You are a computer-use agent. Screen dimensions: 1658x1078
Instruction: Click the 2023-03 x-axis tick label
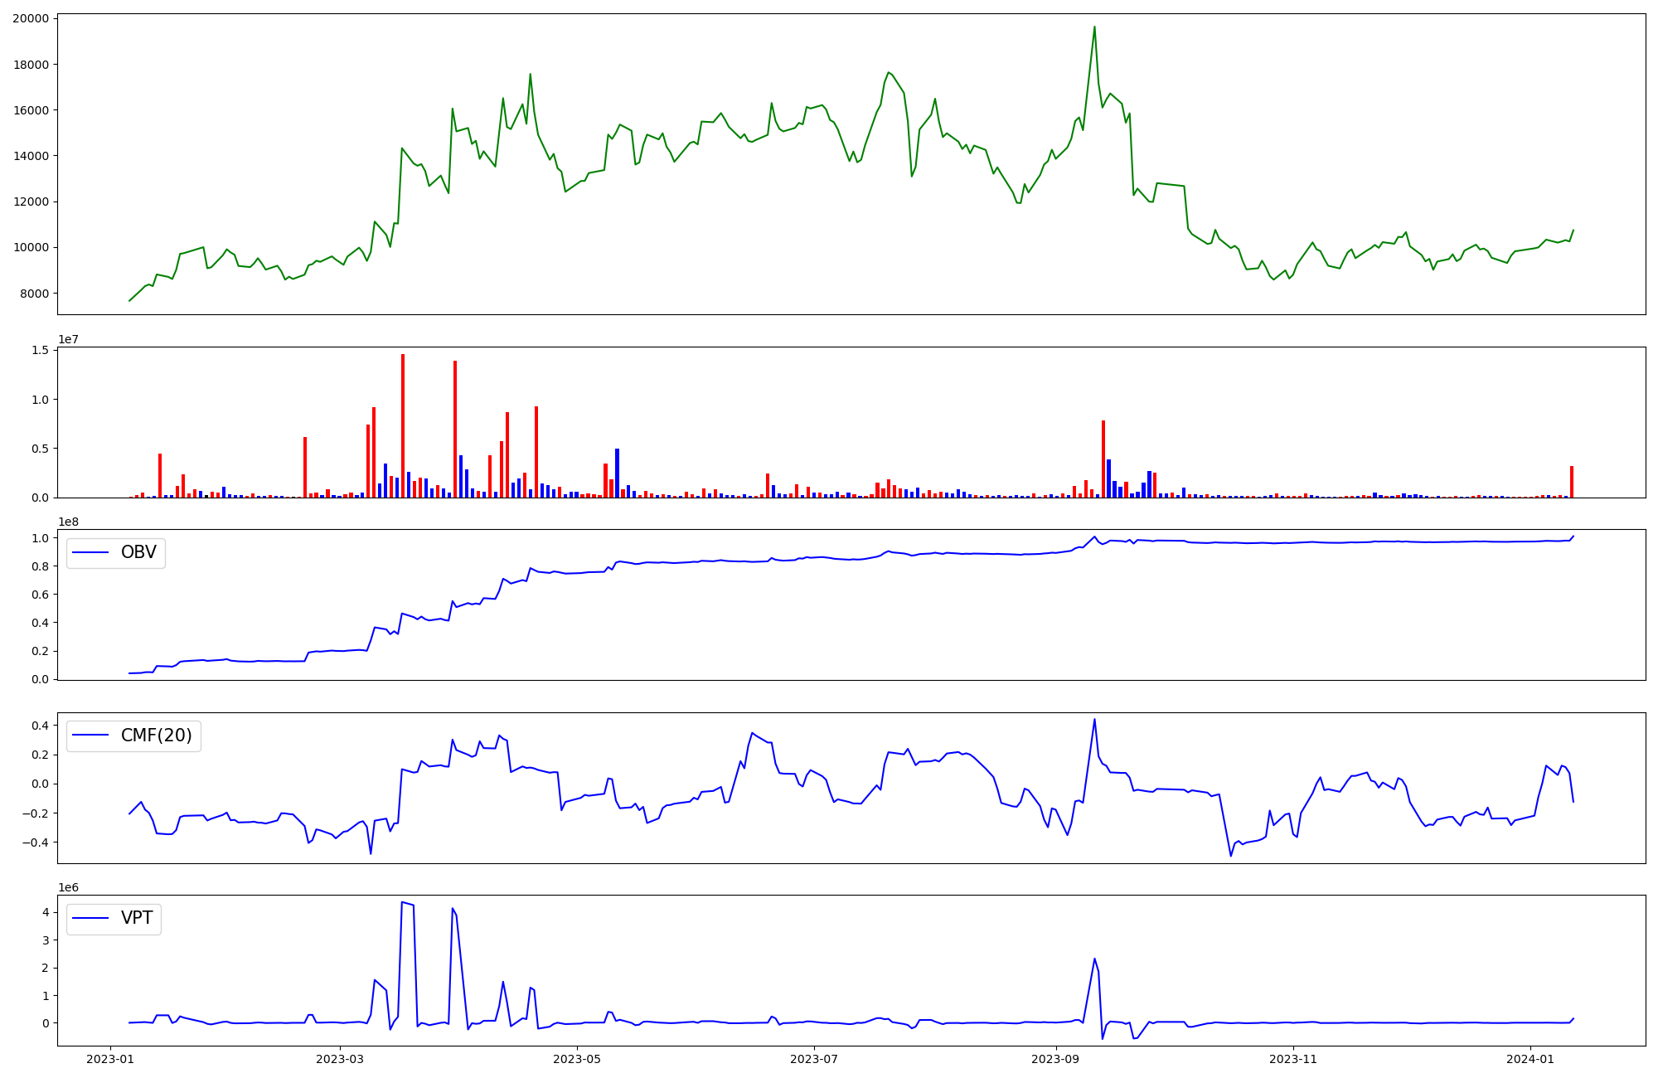tap(340, 1059)
